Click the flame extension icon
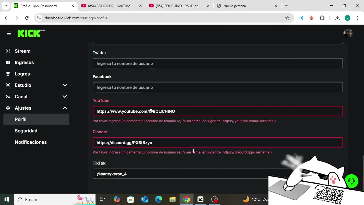This screenshot has width=364, height=205. tap(312, 18)
